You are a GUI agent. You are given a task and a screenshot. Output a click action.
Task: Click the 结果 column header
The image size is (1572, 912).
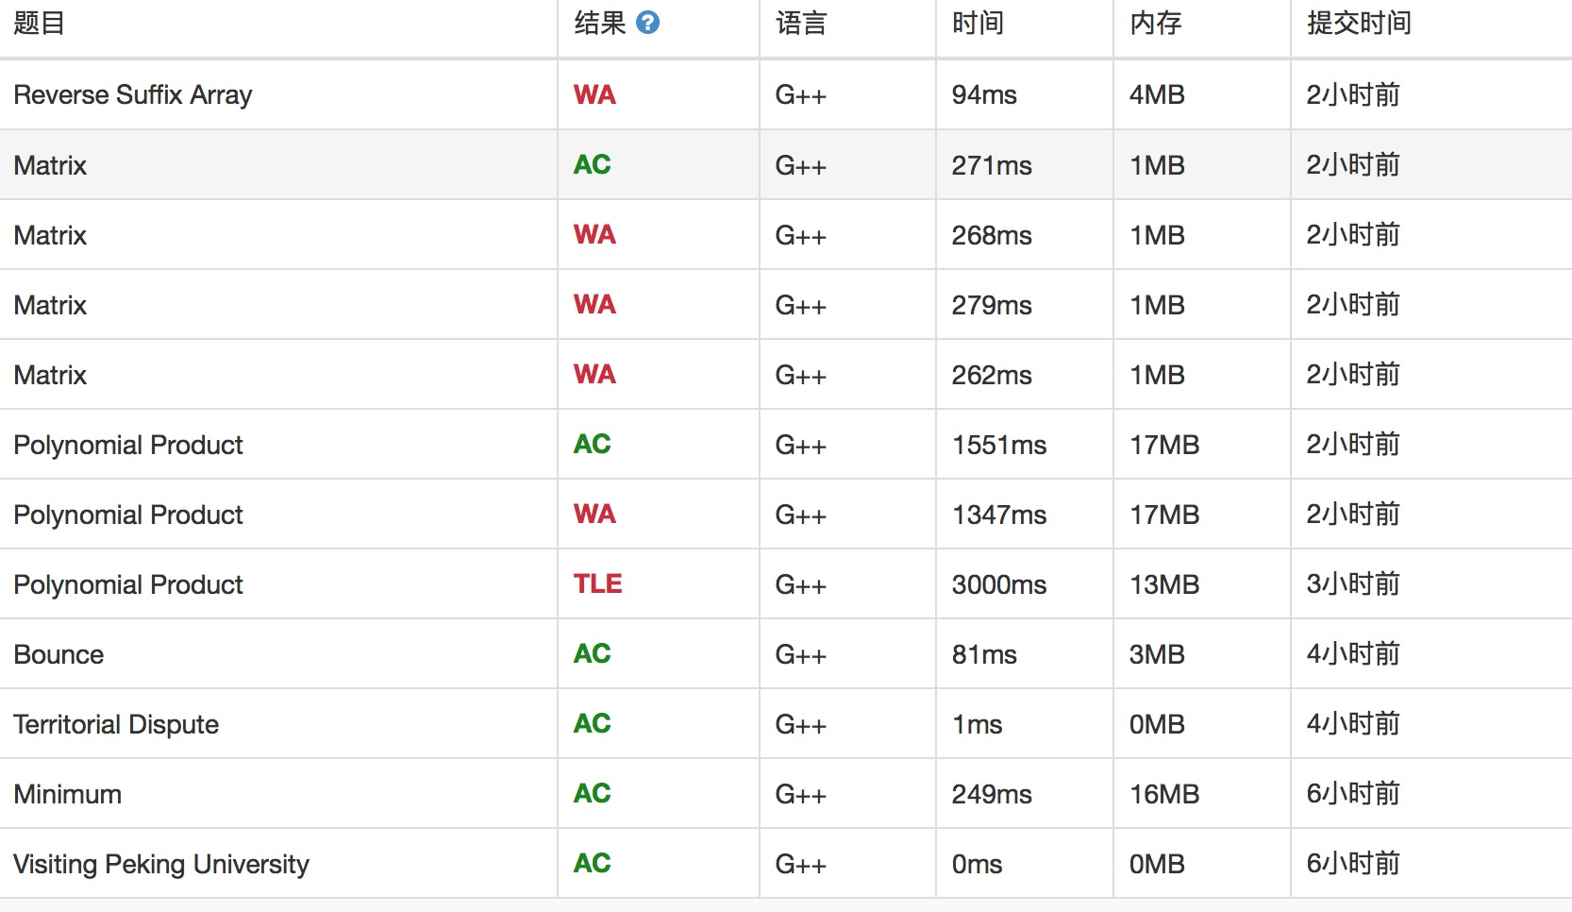click(600, 23)
